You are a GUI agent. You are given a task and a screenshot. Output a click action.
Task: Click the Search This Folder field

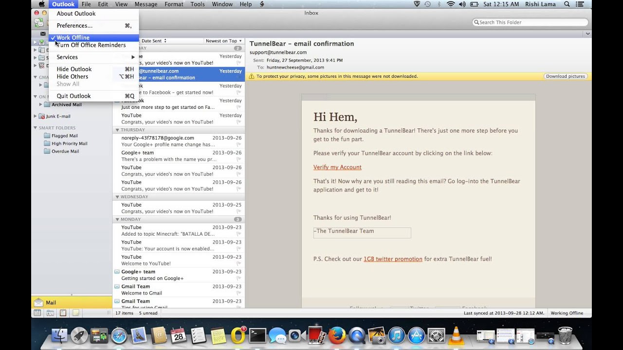click(530, 22)
